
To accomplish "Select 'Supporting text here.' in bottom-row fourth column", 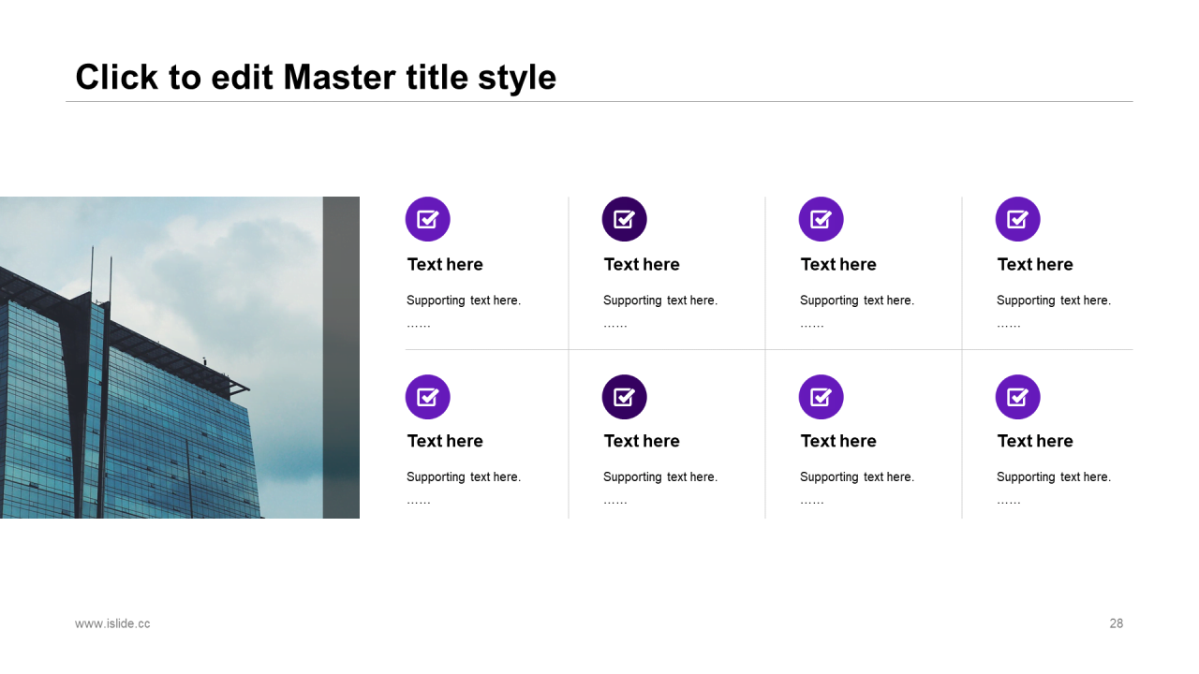I will pyautogui.click(x=1053, y=477).
